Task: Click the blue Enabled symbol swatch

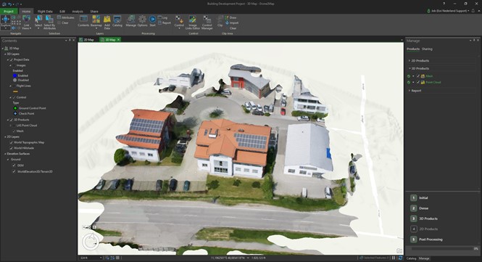Action: [14, 75]
